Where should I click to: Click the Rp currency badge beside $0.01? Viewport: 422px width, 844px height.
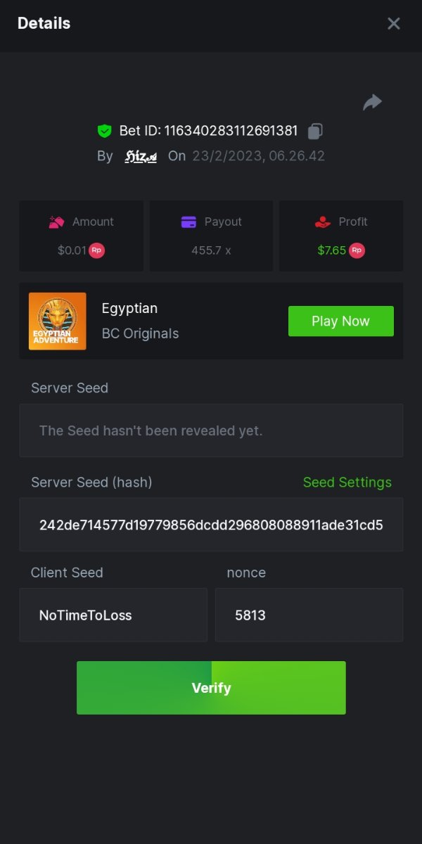(x=96, y=250)
